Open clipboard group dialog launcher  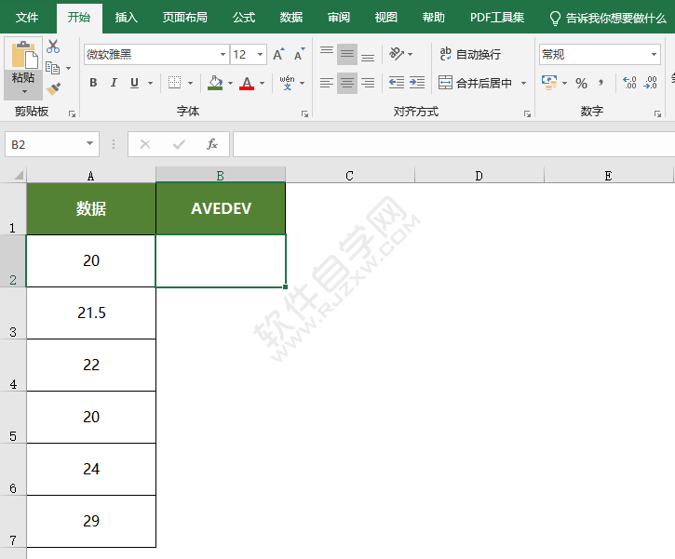click(72, 113)
